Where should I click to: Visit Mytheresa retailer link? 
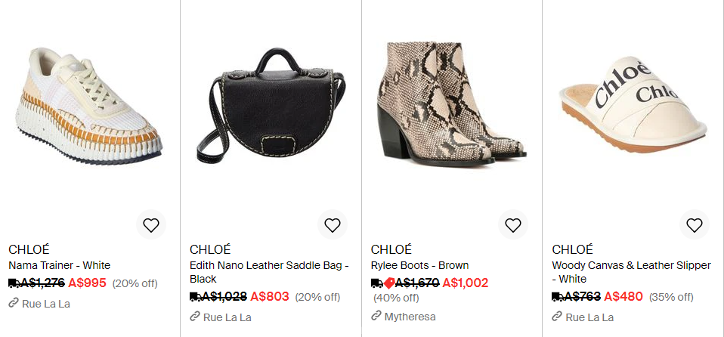[410, 317]
